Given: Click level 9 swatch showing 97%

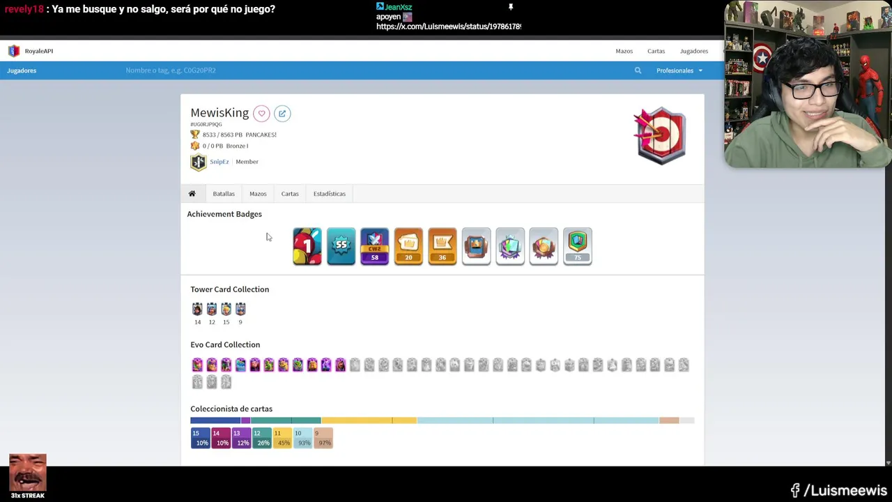Looking at the screenshot, I should [x=323, y=438].
